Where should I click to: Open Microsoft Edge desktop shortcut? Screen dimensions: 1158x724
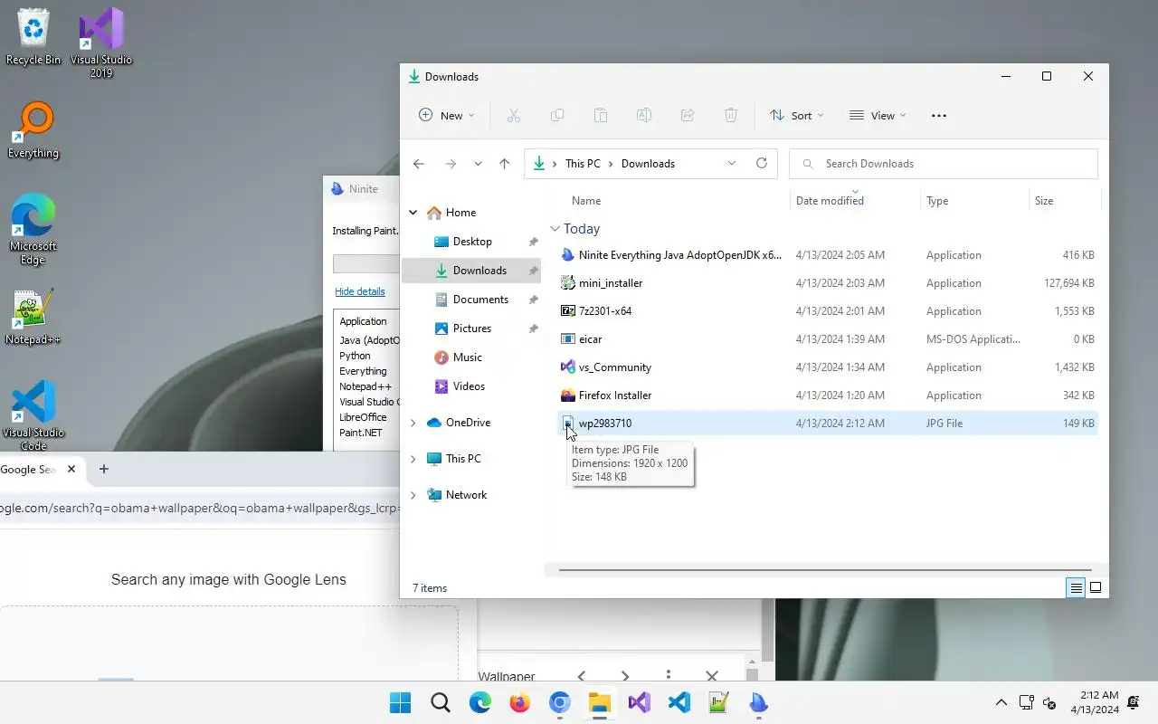33,230
